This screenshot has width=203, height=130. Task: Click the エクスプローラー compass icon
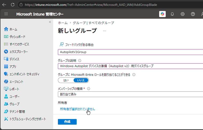point(6,52)
